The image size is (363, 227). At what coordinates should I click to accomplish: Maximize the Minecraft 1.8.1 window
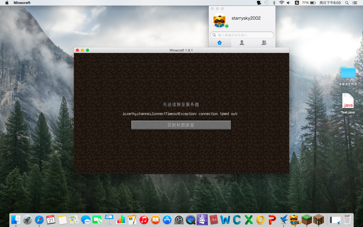pyautogui.click(x=87, y=50)
